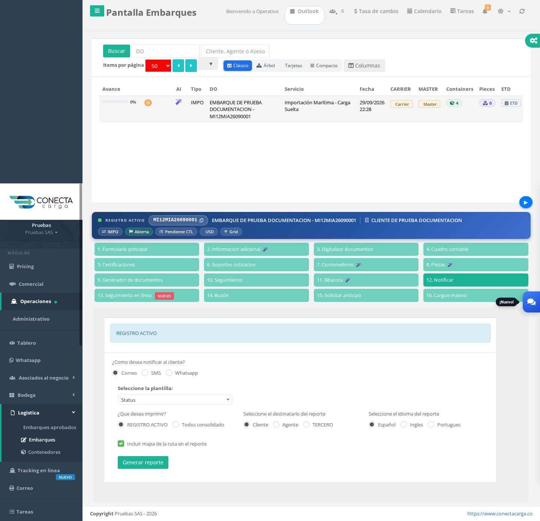Expand the Bodega sidebar menu

coord(41,395)
